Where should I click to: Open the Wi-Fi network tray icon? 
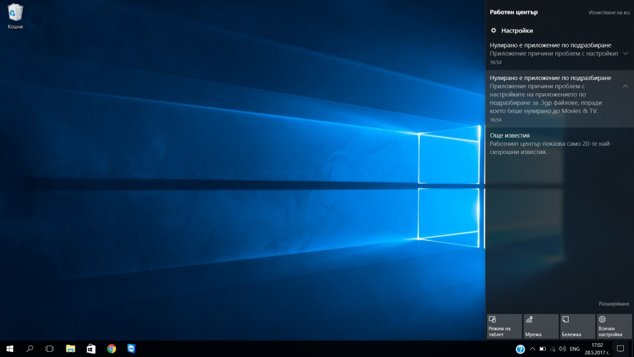553,349
